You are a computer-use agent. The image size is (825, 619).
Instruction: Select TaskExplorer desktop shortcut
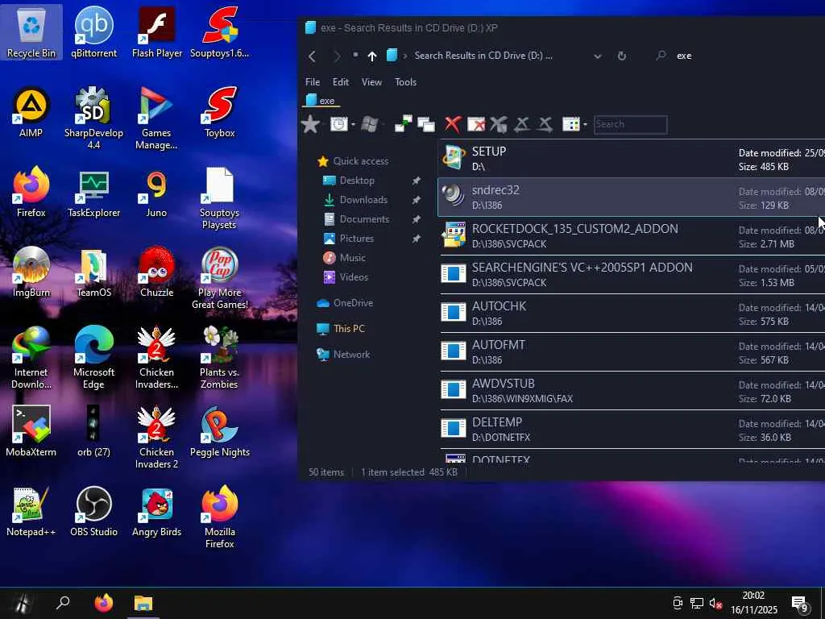[x=93, y=193]
